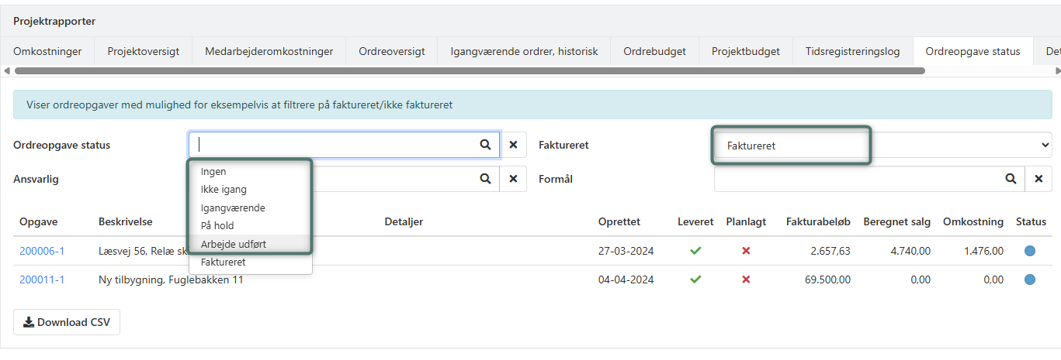Open order task link 200011-1
Image resolution: width=1061 pixels, height=360 pixels.
pos(42,279)
